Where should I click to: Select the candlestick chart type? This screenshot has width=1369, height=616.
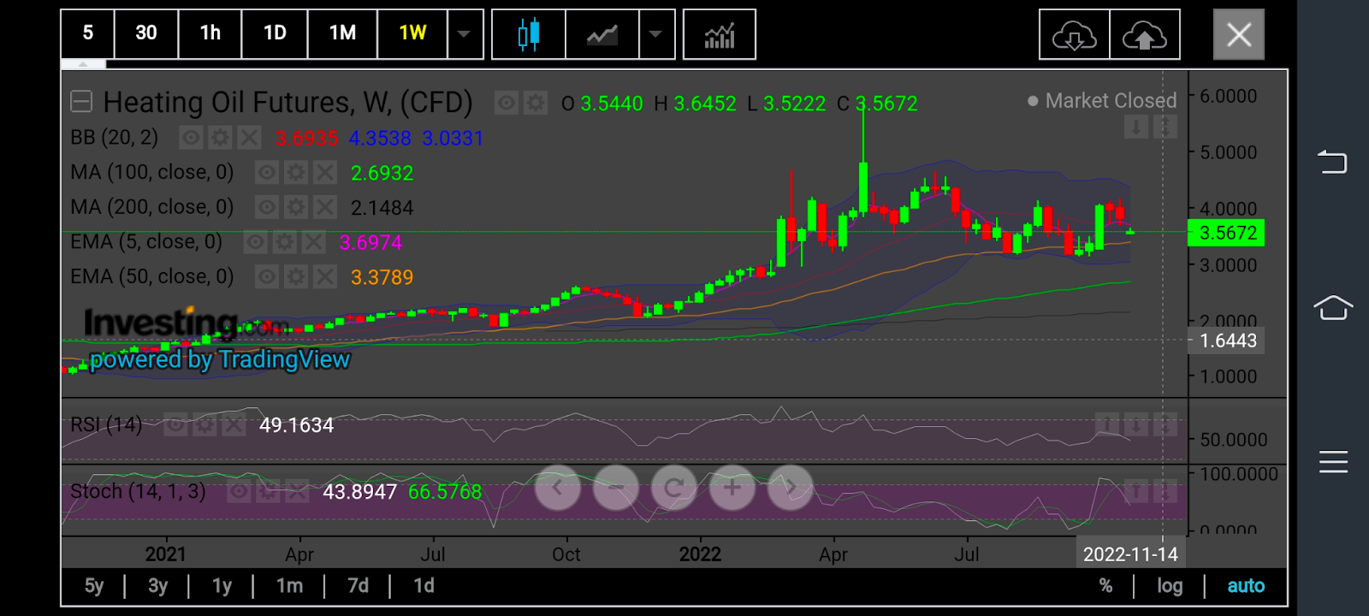click(x=529, y=34)
